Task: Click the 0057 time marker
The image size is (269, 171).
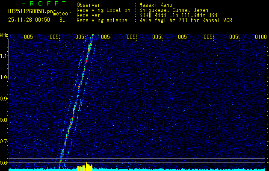Action: tap(183, 37)
